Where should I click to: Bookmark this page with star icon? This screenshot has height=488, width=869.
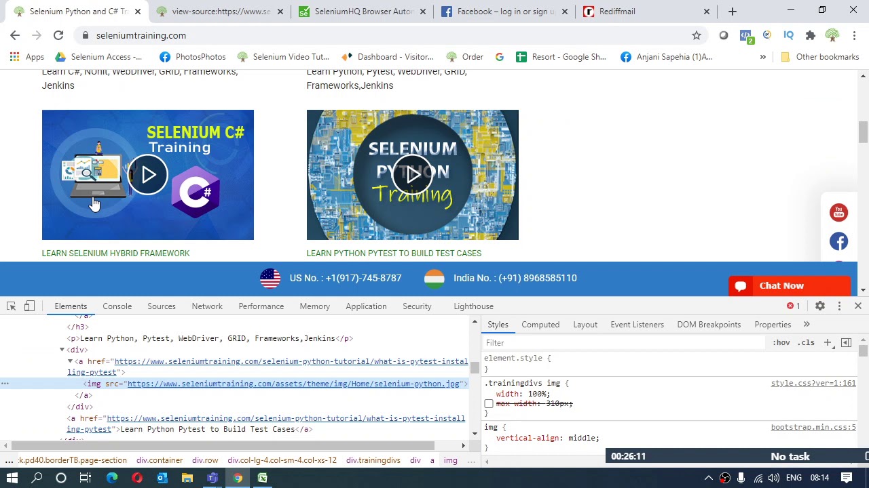697,35
